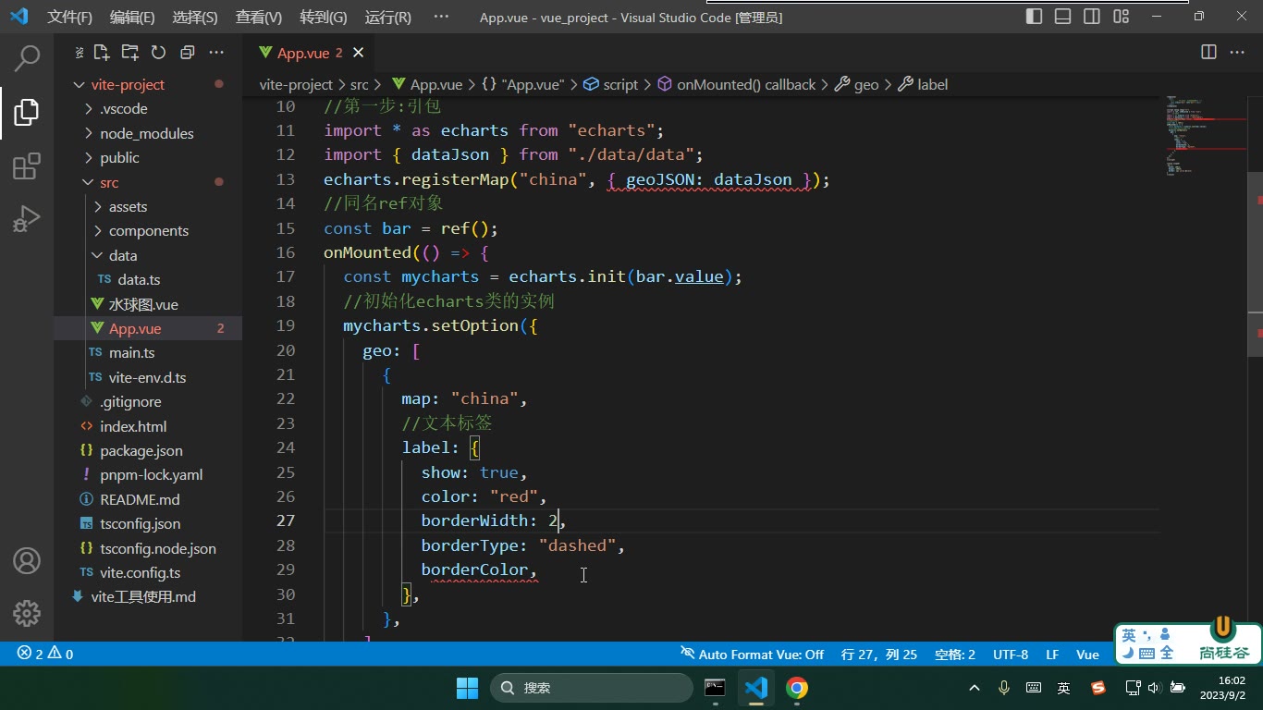
Task: Toggle the 英 input mode in taskbar tray
Action: click(x=1063, y=688)
